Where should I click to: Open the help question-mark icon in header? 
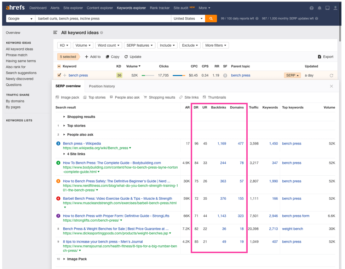[311, 8]
